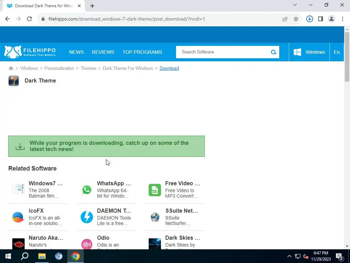Click the Dark Theme app icon
The image size is (350, 263).
point(14,81)
